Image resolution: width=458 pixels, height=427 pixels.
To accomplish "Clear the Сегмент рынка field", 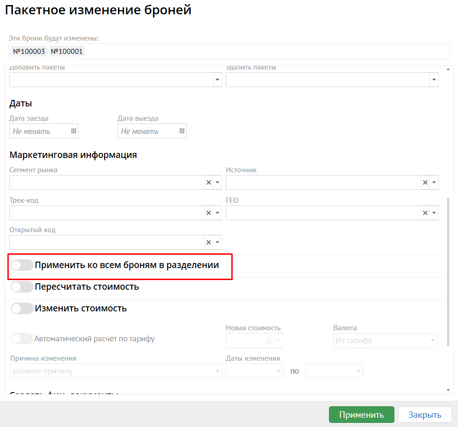I will tap(209, 182).
